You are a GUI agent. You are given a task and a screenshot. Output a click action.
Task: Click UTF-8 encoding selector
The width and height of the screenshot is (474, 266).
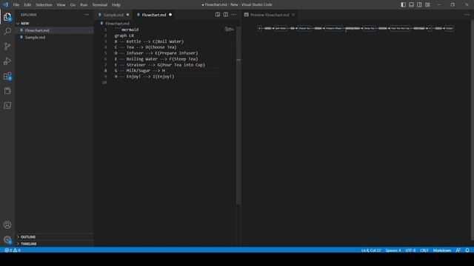[x=410, y=250]
